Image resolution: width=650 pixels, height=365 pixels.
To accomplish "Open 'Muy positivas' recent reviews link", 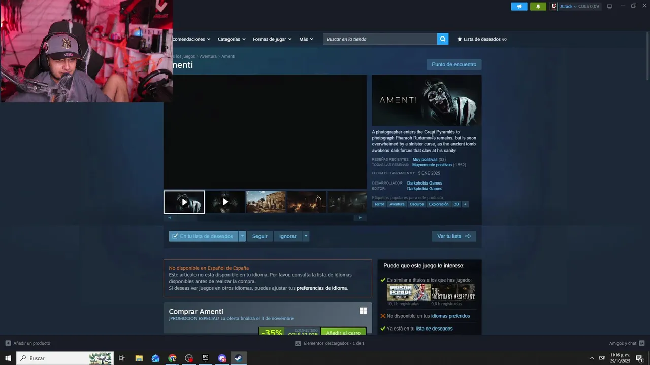I will pyautogui.click(x=425, y=159).
